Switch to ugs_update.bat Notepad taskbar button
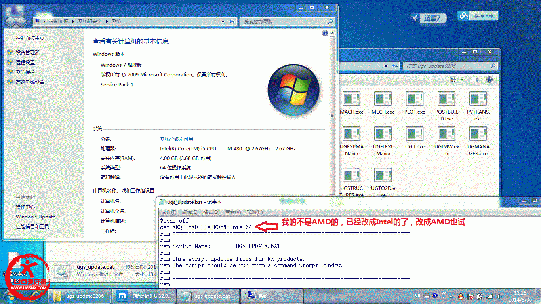The width and height of the screenshot is (541, 304). (x=208, y=296)
